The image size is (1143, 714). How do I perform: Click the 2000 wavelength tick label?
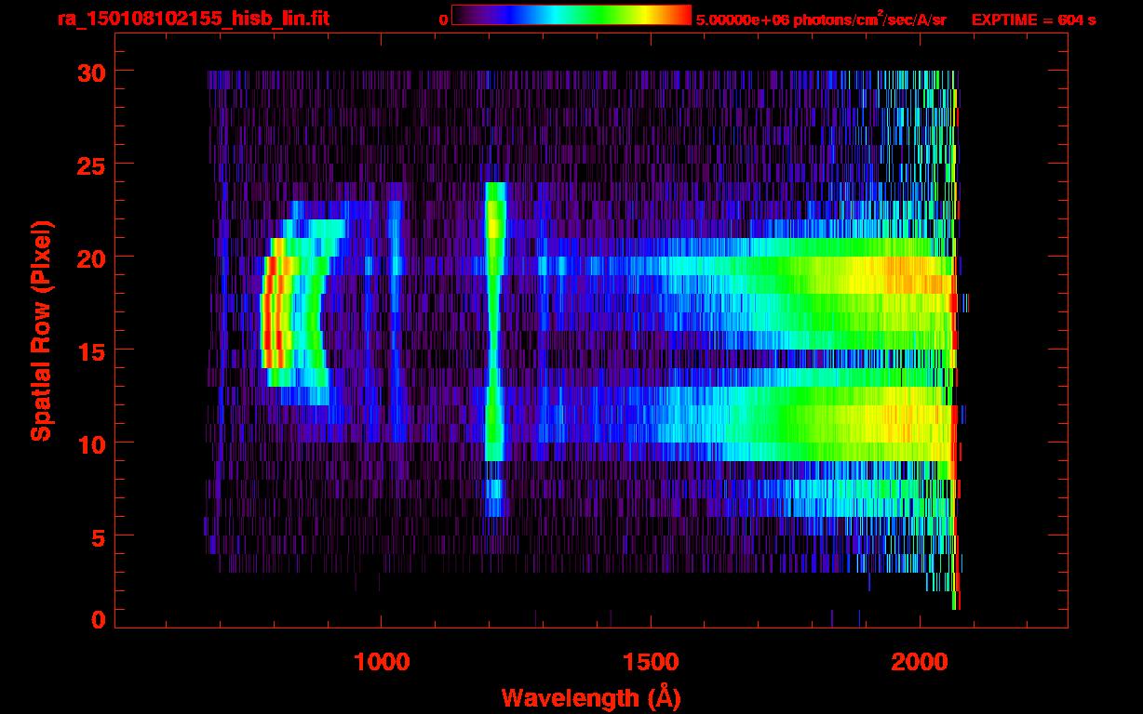(919, 662)
